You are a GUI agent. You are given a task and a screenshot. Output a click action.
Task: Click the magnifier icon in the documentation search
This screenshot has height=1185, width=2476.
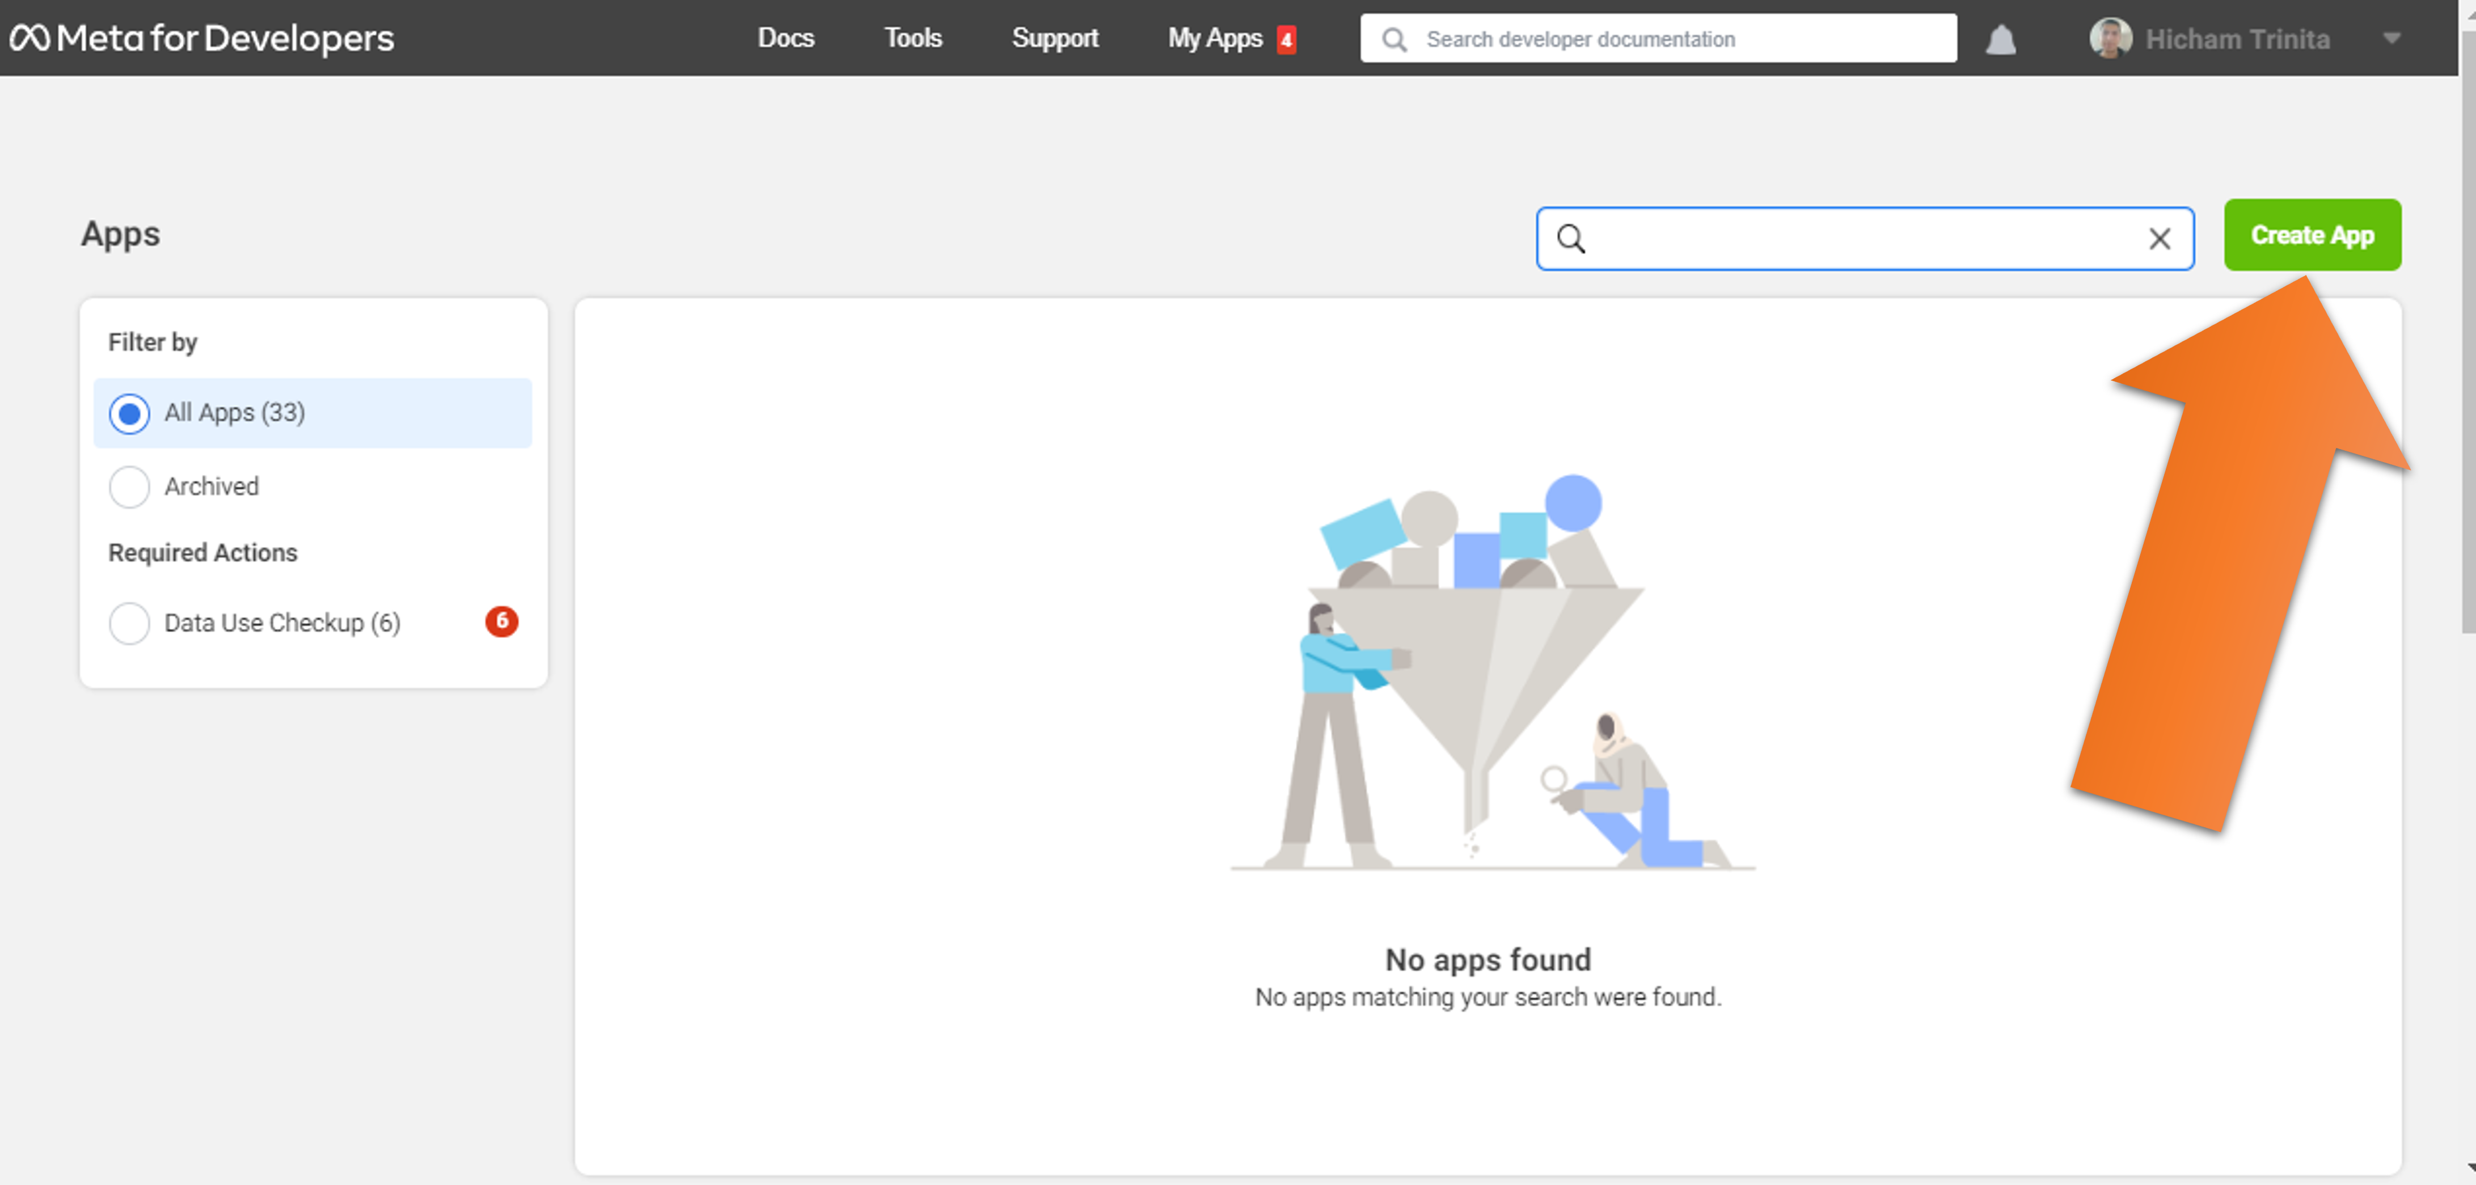tap(1394, 39)
